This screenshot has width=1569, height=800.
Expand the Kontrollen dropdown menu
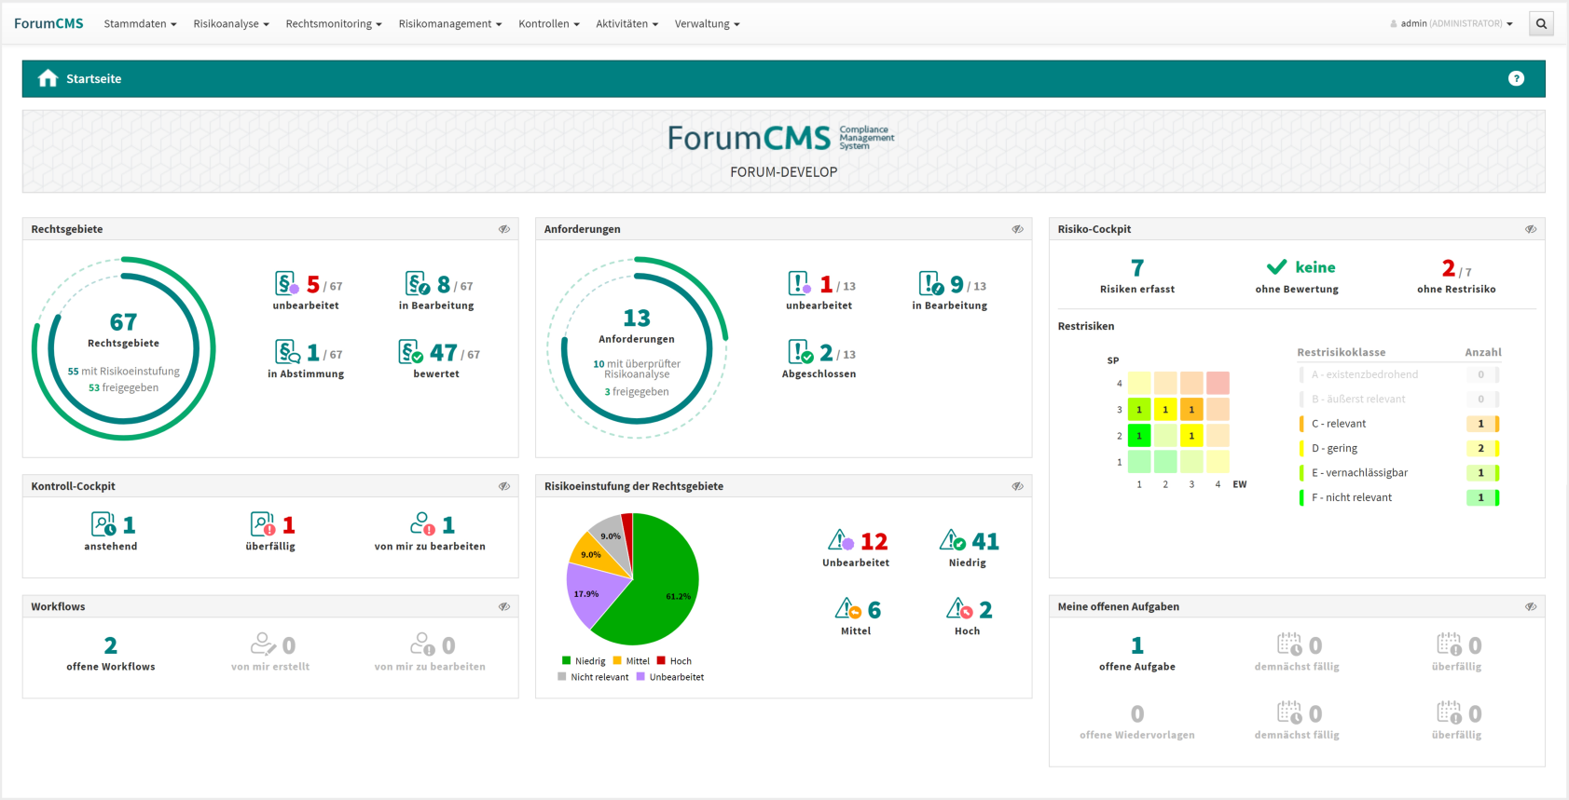549,24
